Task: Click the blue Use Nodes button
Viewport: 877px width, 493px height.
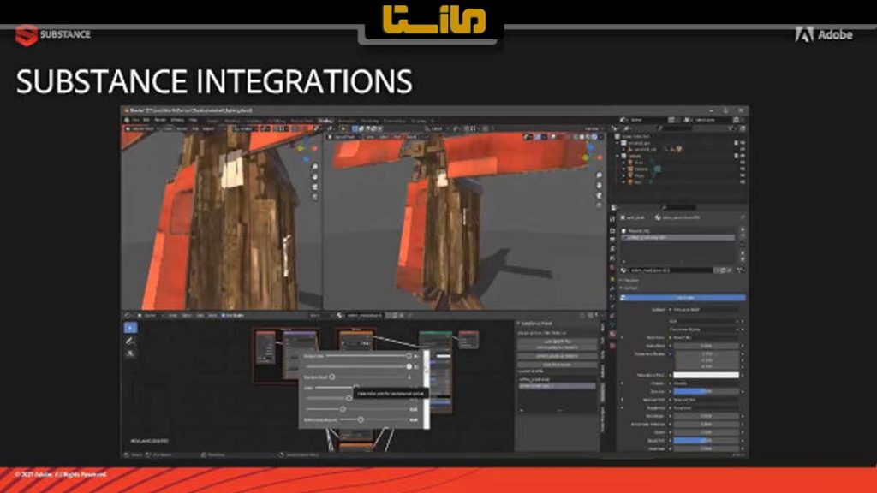Action: click(683, 297)
